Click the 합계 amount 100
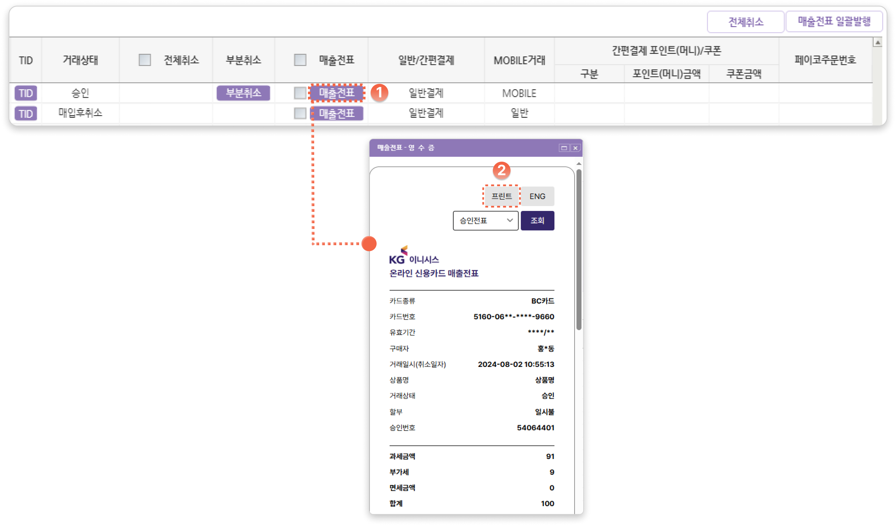Viewport: 896px width, 526px height. pyautogui.click(x=547, y=503)
